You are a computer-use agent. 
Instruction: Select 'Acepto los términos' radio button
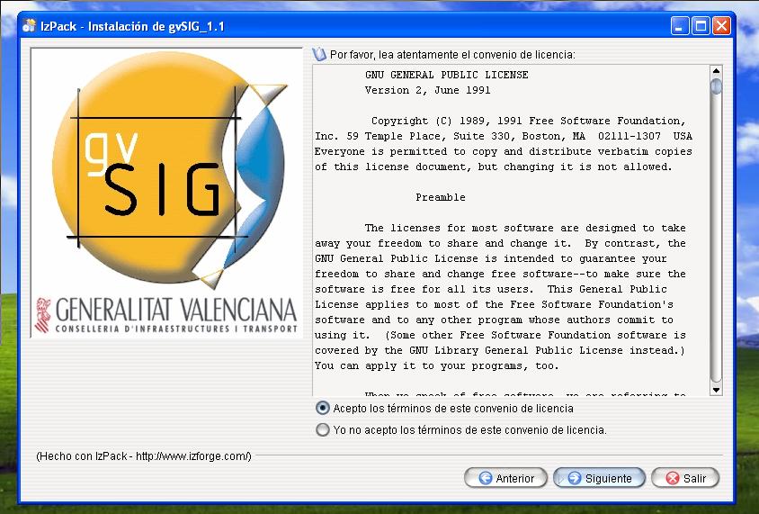[323, 409]
